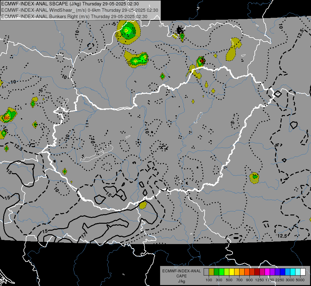The image size is (311, 286).
Task: Click the pure yellow legend swatch
Action: click(232, 272)
